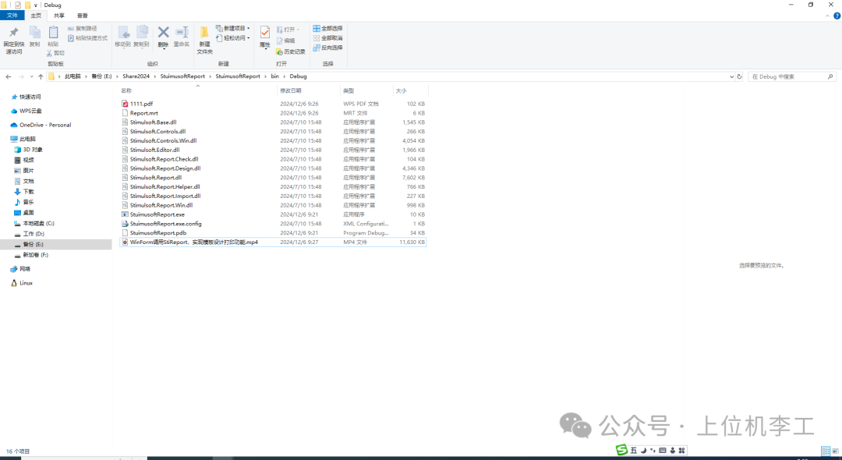Screen dimensions: 842x460
Task: Sort by the 修改日期 column header
Action: [291, 91]
